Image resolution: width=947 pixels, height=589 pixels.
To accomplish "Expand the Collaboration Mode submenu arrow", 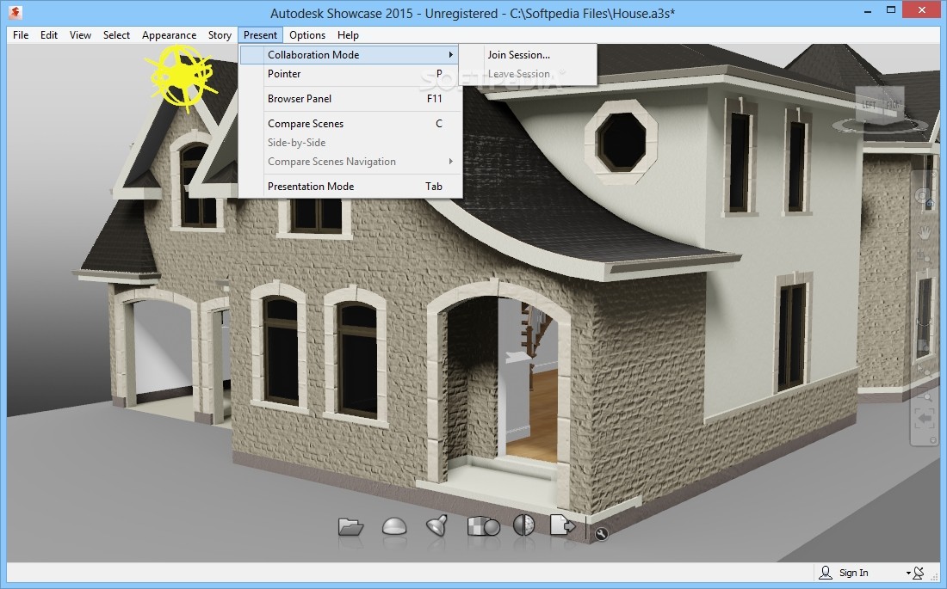I will tap(450, 54).
